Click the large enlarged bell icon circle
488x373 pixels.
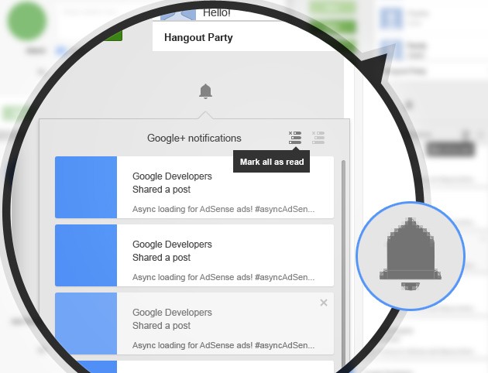(411, 256)
